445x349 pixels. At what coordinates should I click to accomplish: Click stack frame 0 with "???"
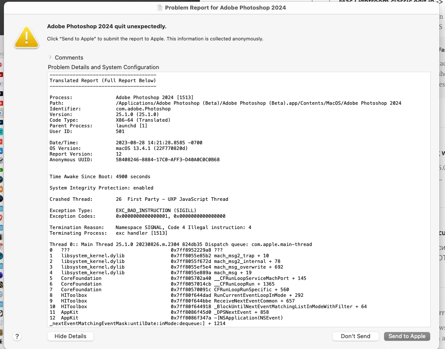pyautogui.click(x=136, y=250)
